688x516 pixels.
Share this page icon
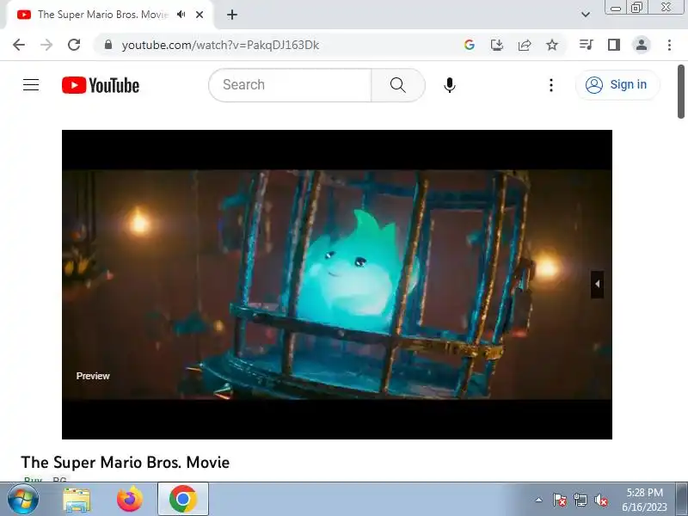(525, 45)
